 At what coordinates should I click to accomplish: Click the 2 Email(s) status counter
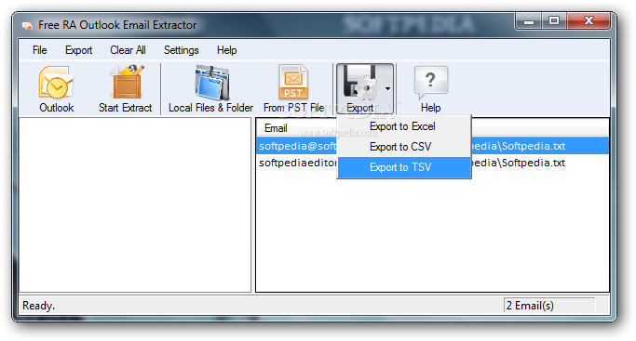coord(530,306)
